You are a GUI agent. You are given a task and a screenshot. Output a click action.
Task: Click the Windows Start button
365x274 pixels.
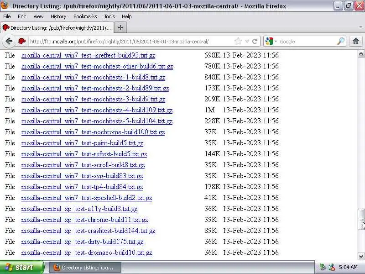[x=22, y=267]
